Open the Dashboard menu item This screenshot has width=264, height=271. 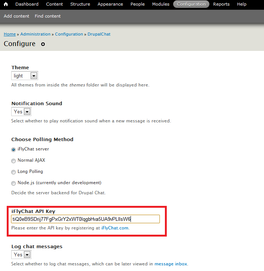coord(27,4)
